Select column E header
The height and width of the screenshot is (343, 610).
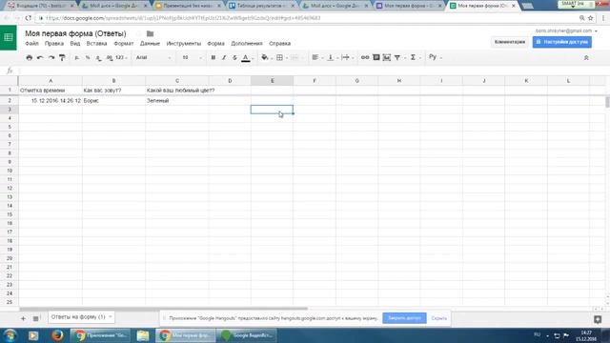tap(272, 81)
